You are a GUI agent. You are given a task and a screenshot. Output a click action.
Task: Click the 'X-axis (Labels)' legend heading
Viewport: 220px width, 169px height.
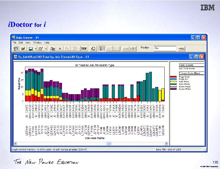coord(186,65)
